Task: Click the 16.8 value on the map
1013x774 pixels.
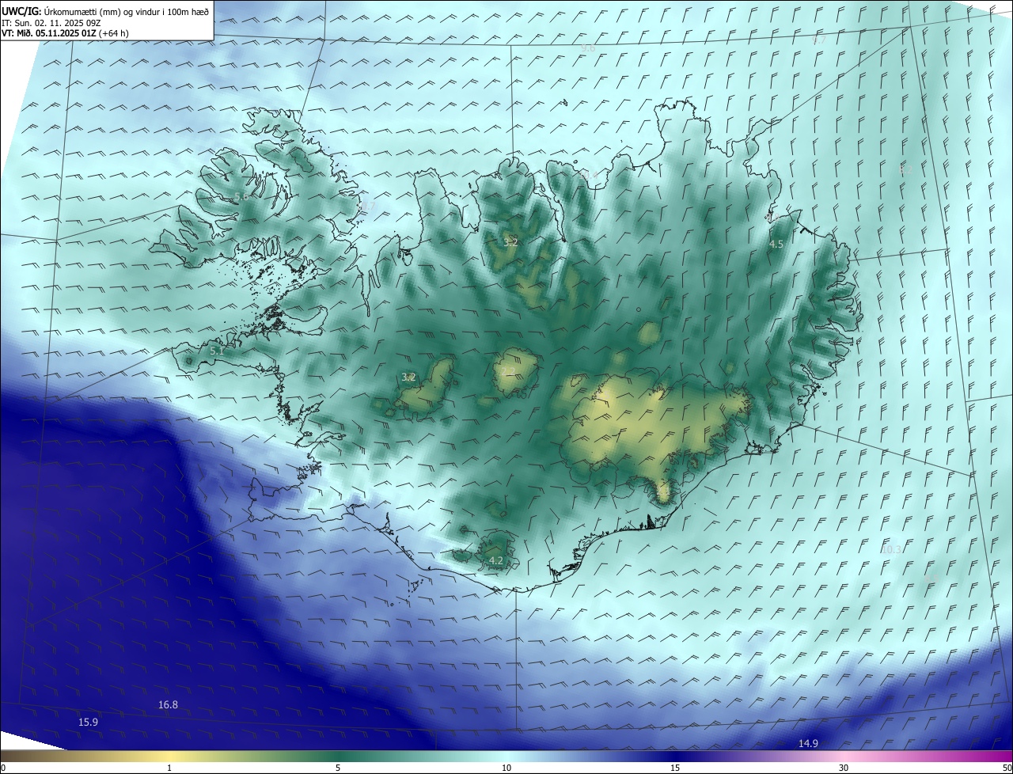Action: [168, 704]
